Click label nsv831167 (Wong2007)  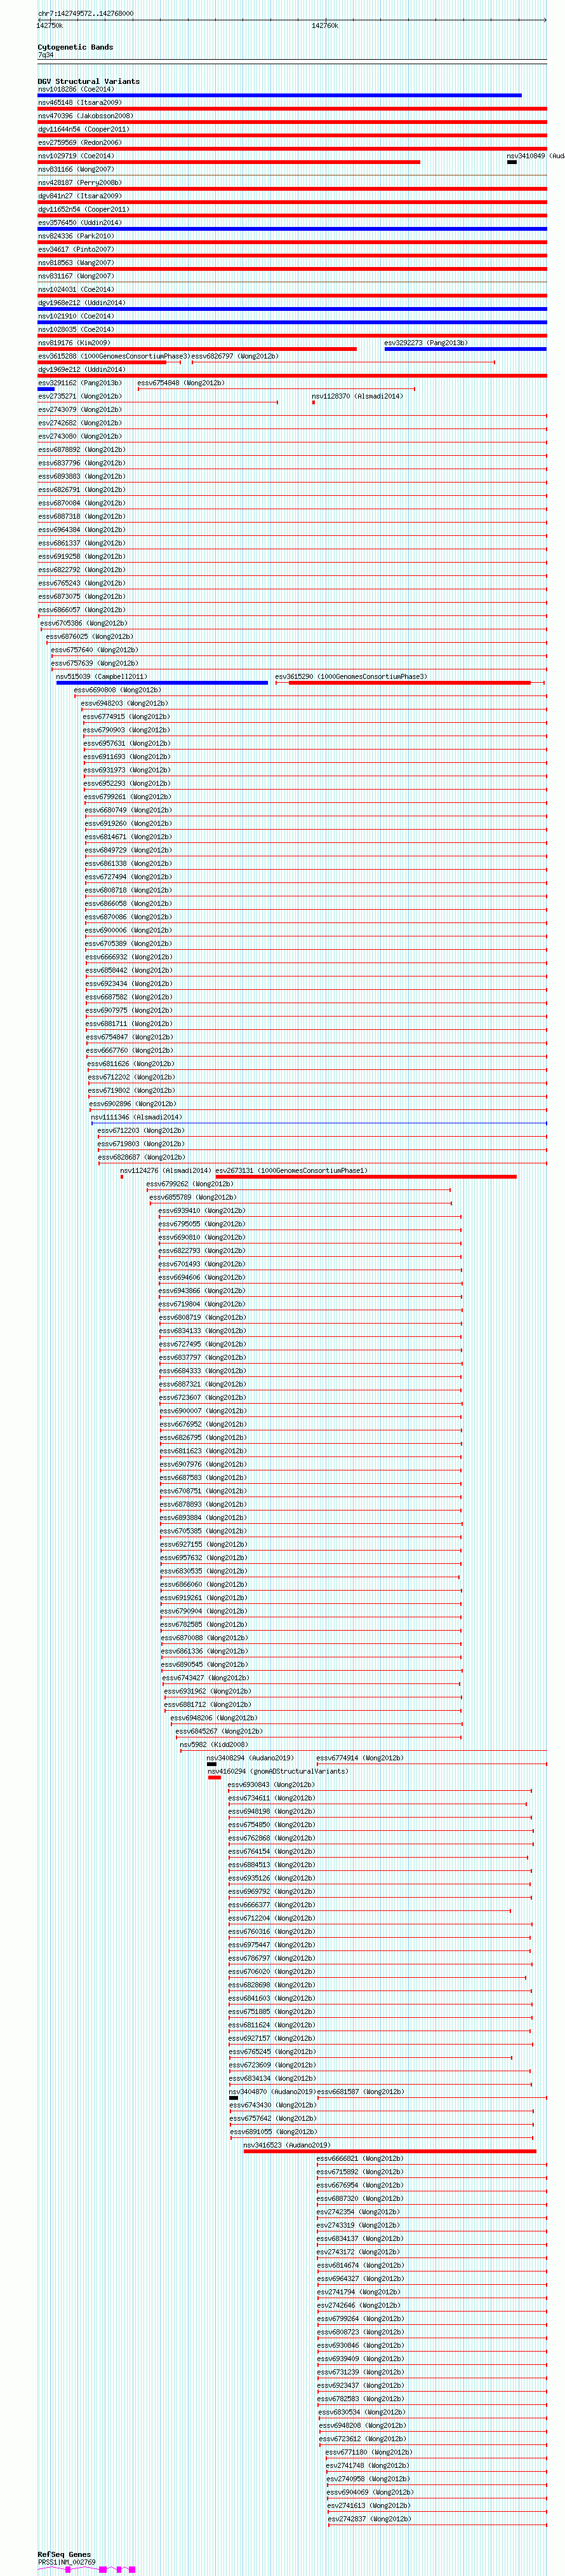tap(76, 276)
